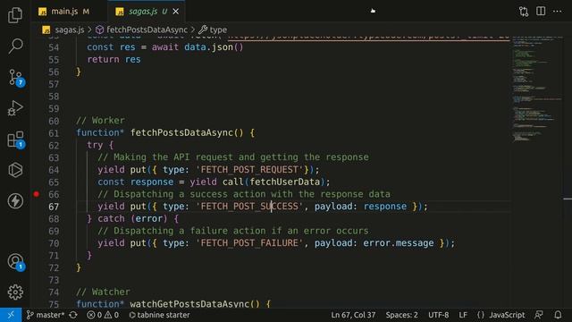
Task: Open notifications bell
Action: tap(558, 315)
